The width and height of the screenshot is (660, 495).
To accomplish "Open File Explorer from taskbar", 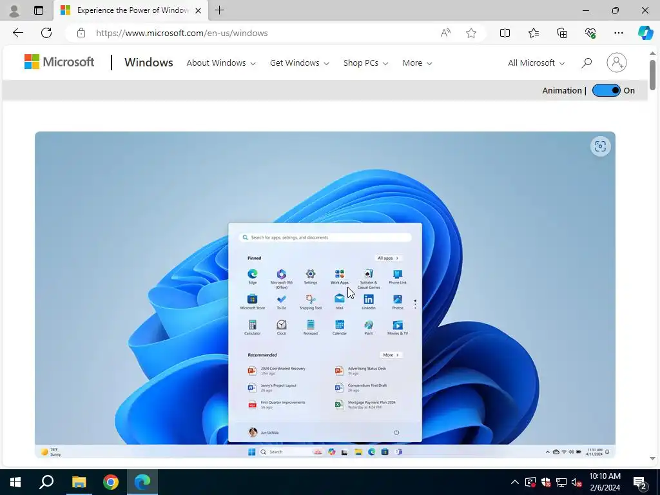I will click(79, 482).
